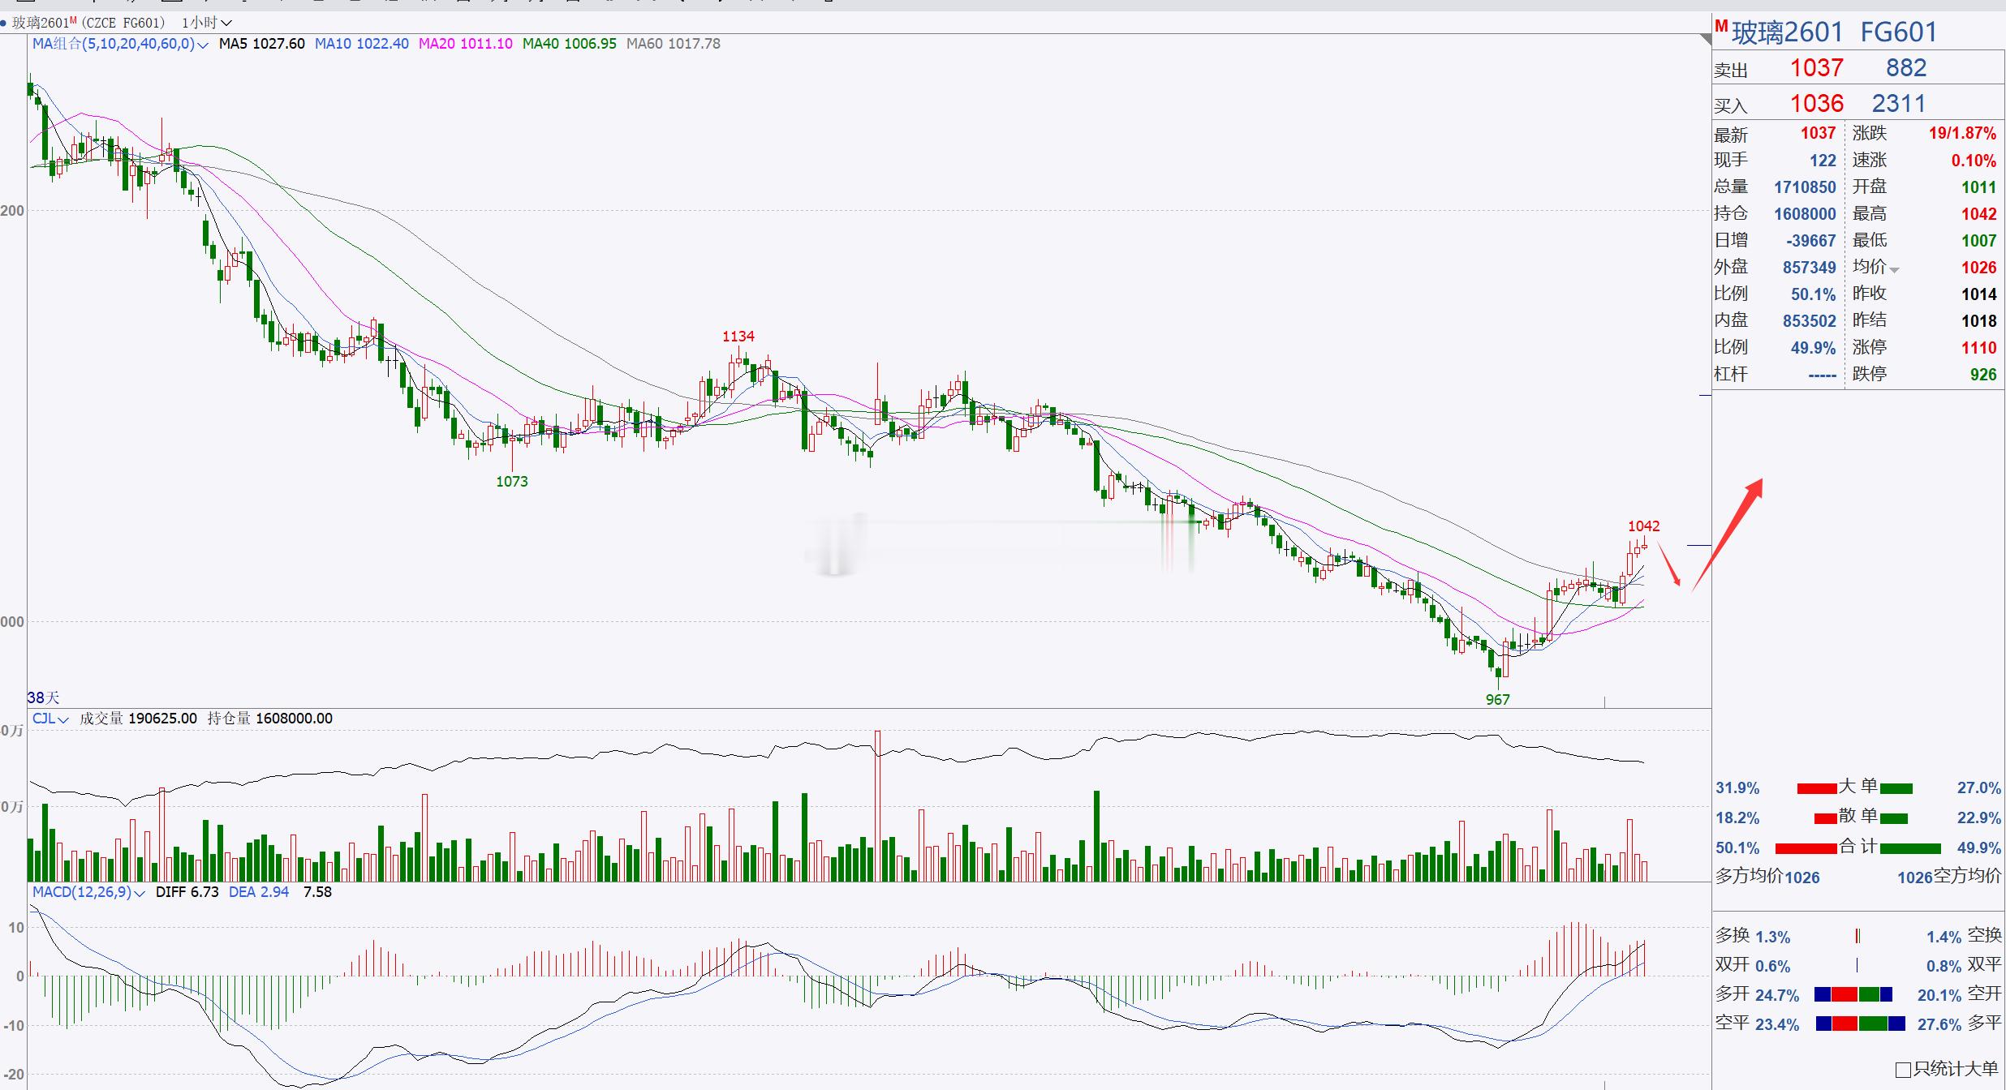The height and width of the screenshot is (1090, 2006).
Task: Select the 玻璃2601 FG601 contract title
Action: (1834, 32)
